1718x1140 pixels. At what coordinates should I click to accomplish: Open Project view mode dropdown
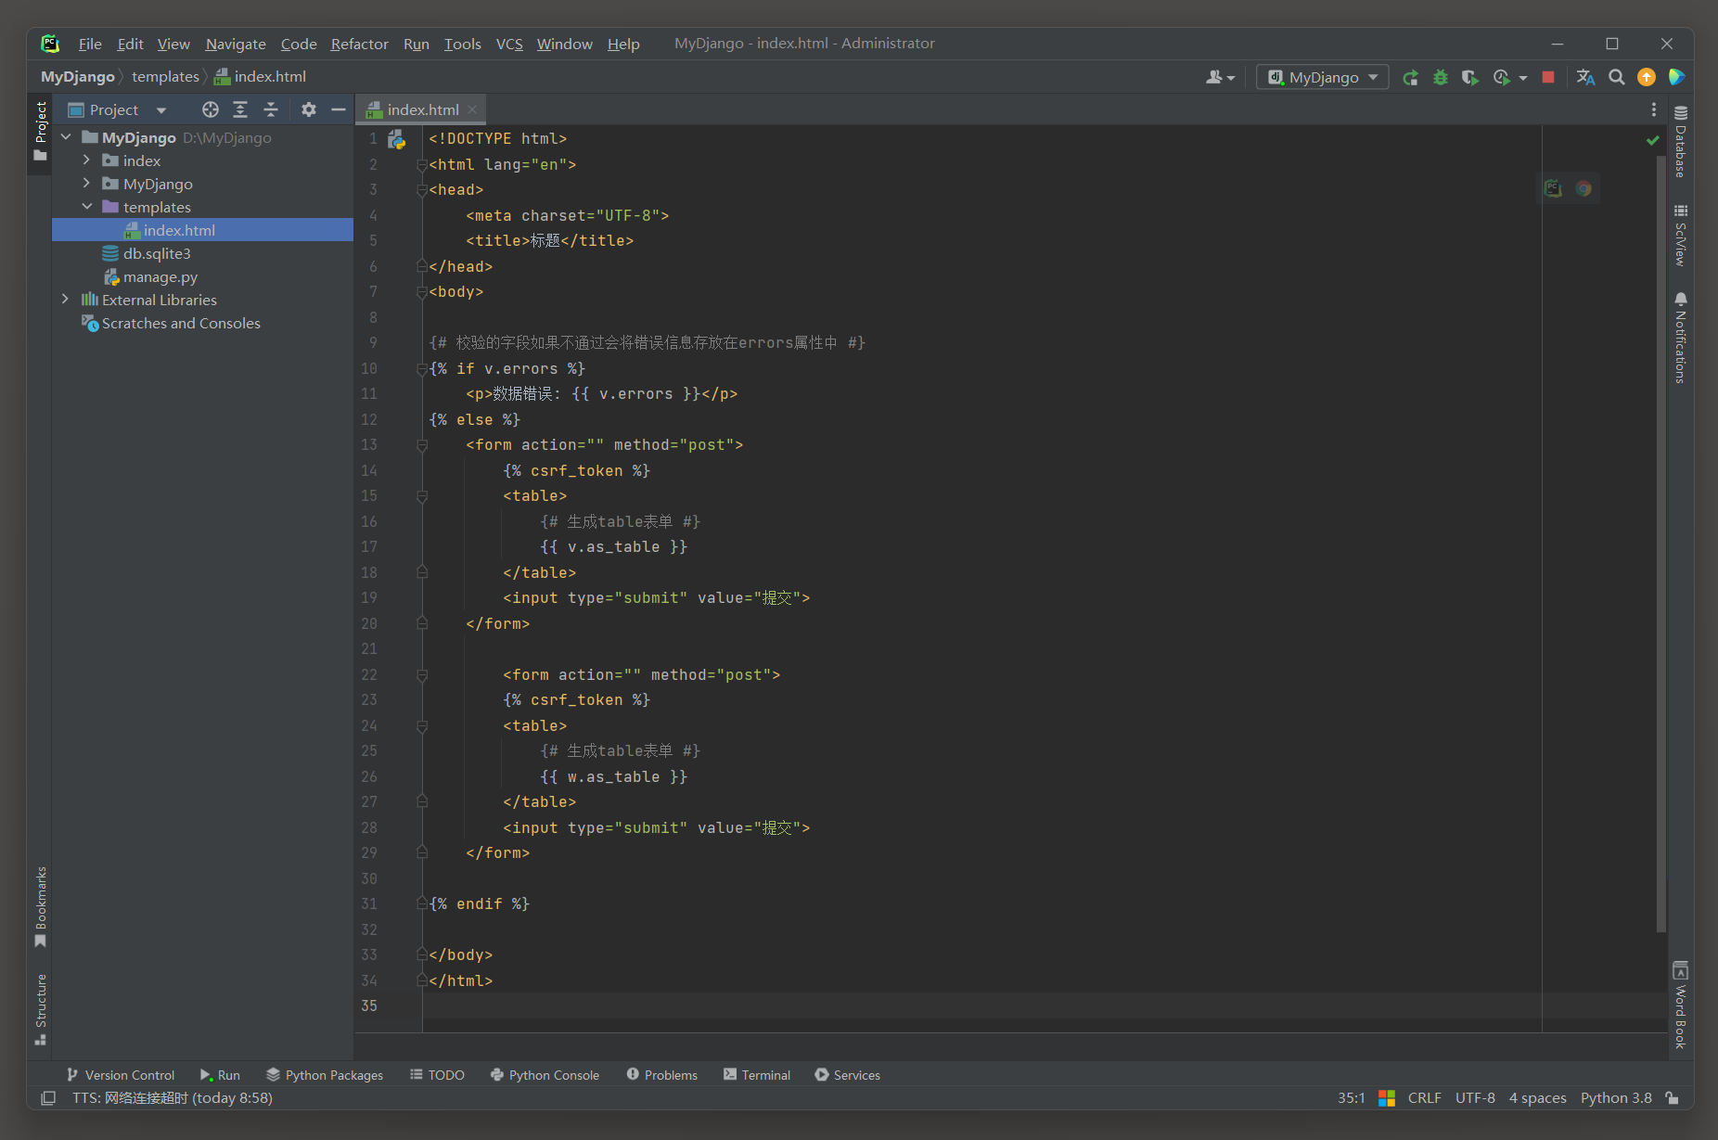(x=161, y=110)
